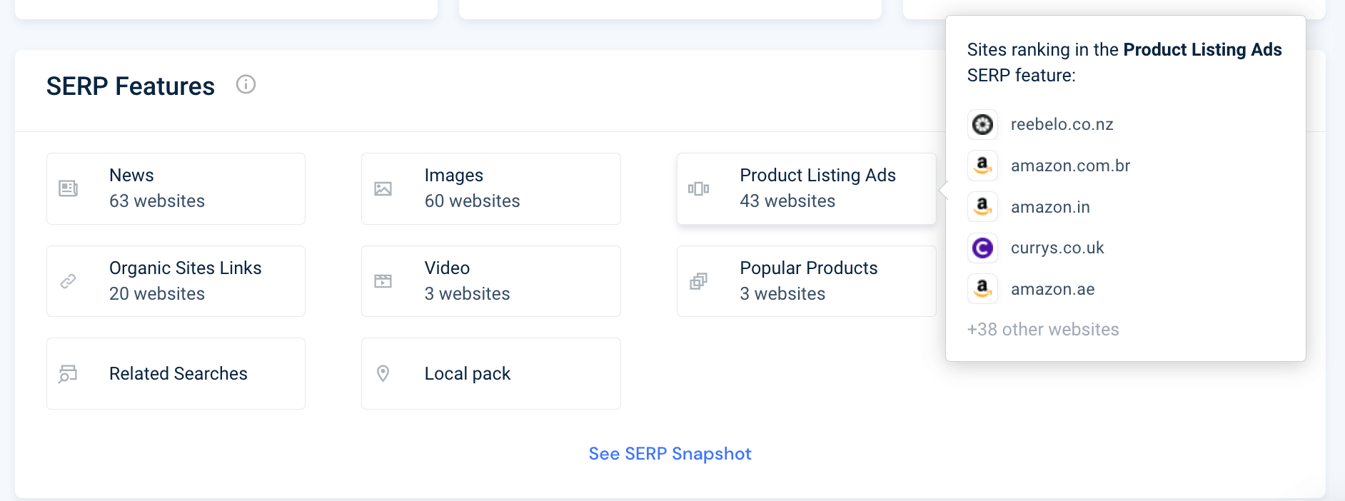Click the reebelo.co.nz favicon
Screen dimensions: 1345x501
coord(982,124)
